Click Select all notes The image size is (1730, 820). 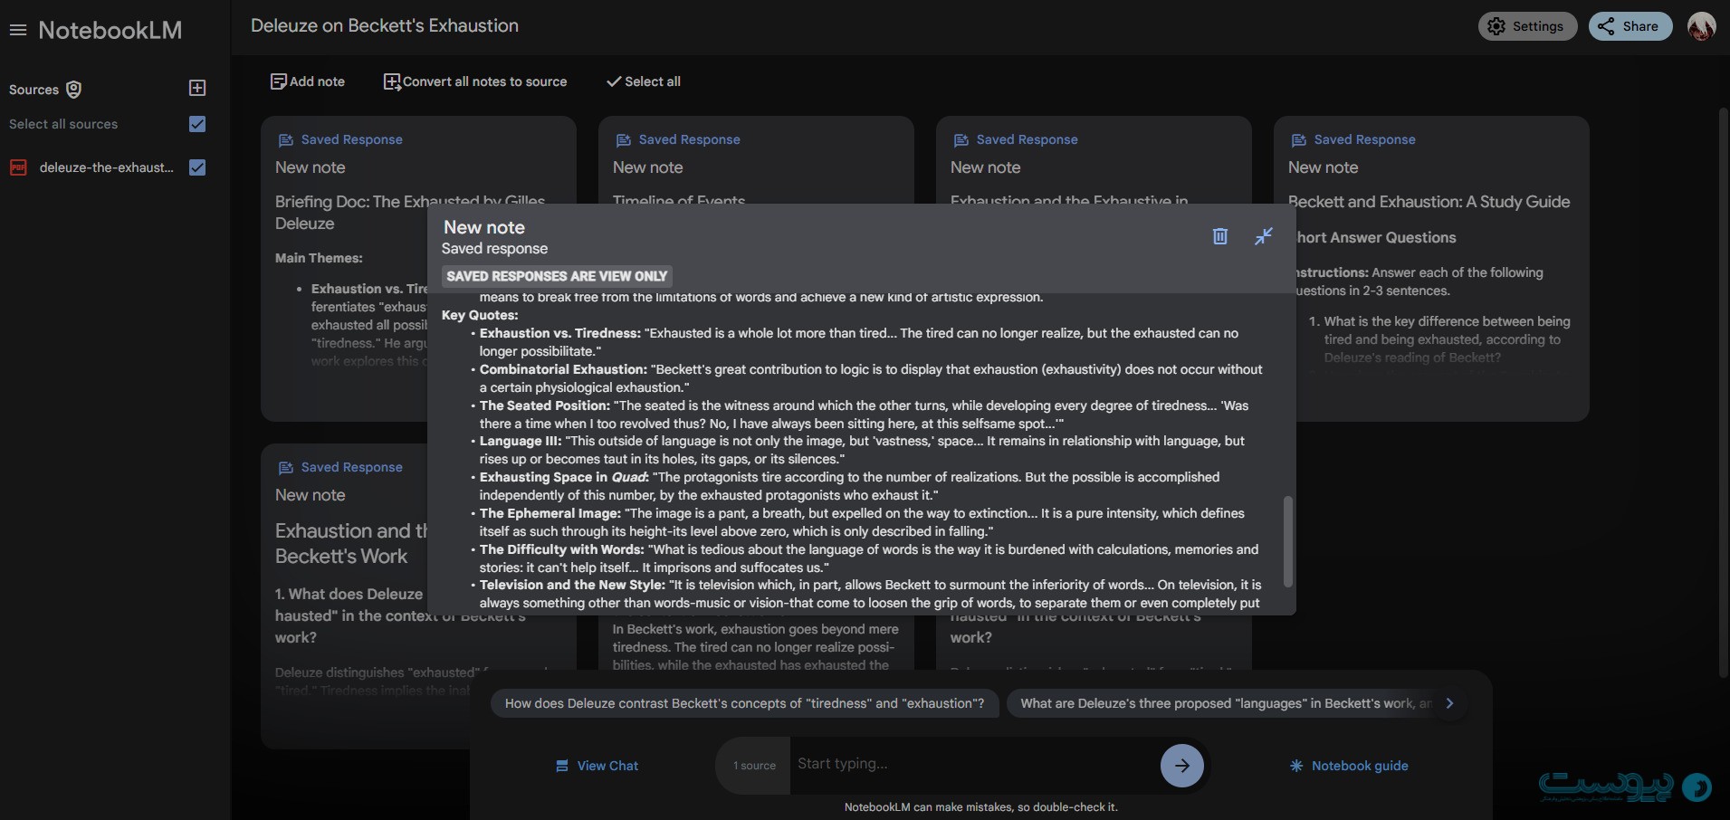tap(644, 81)
